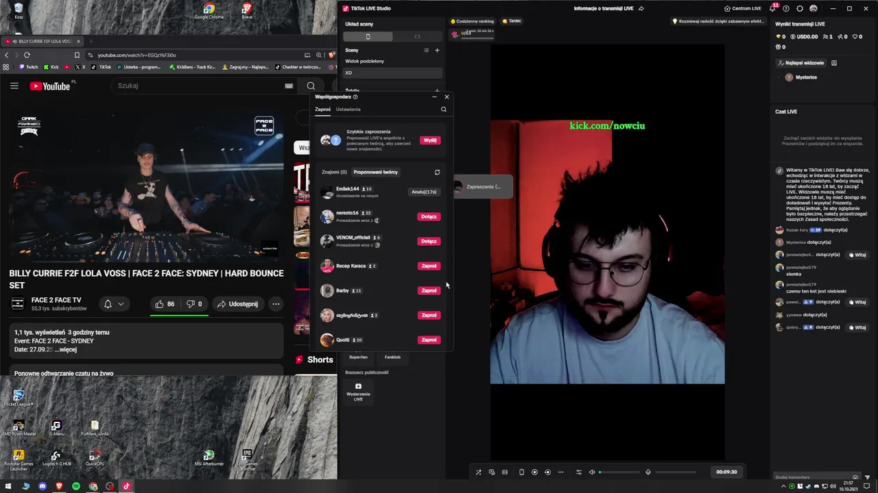Image resolution: width=878 pixels, height=493 pixels.
Task: Open Najlepsi widzowie list icon
Action: click(834, 63)
